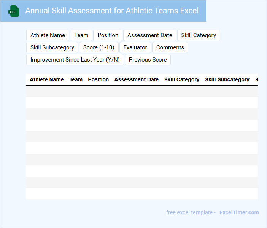267x228 pixels.
Task: Click the Assessment Date column header
Action: (136, 80)
